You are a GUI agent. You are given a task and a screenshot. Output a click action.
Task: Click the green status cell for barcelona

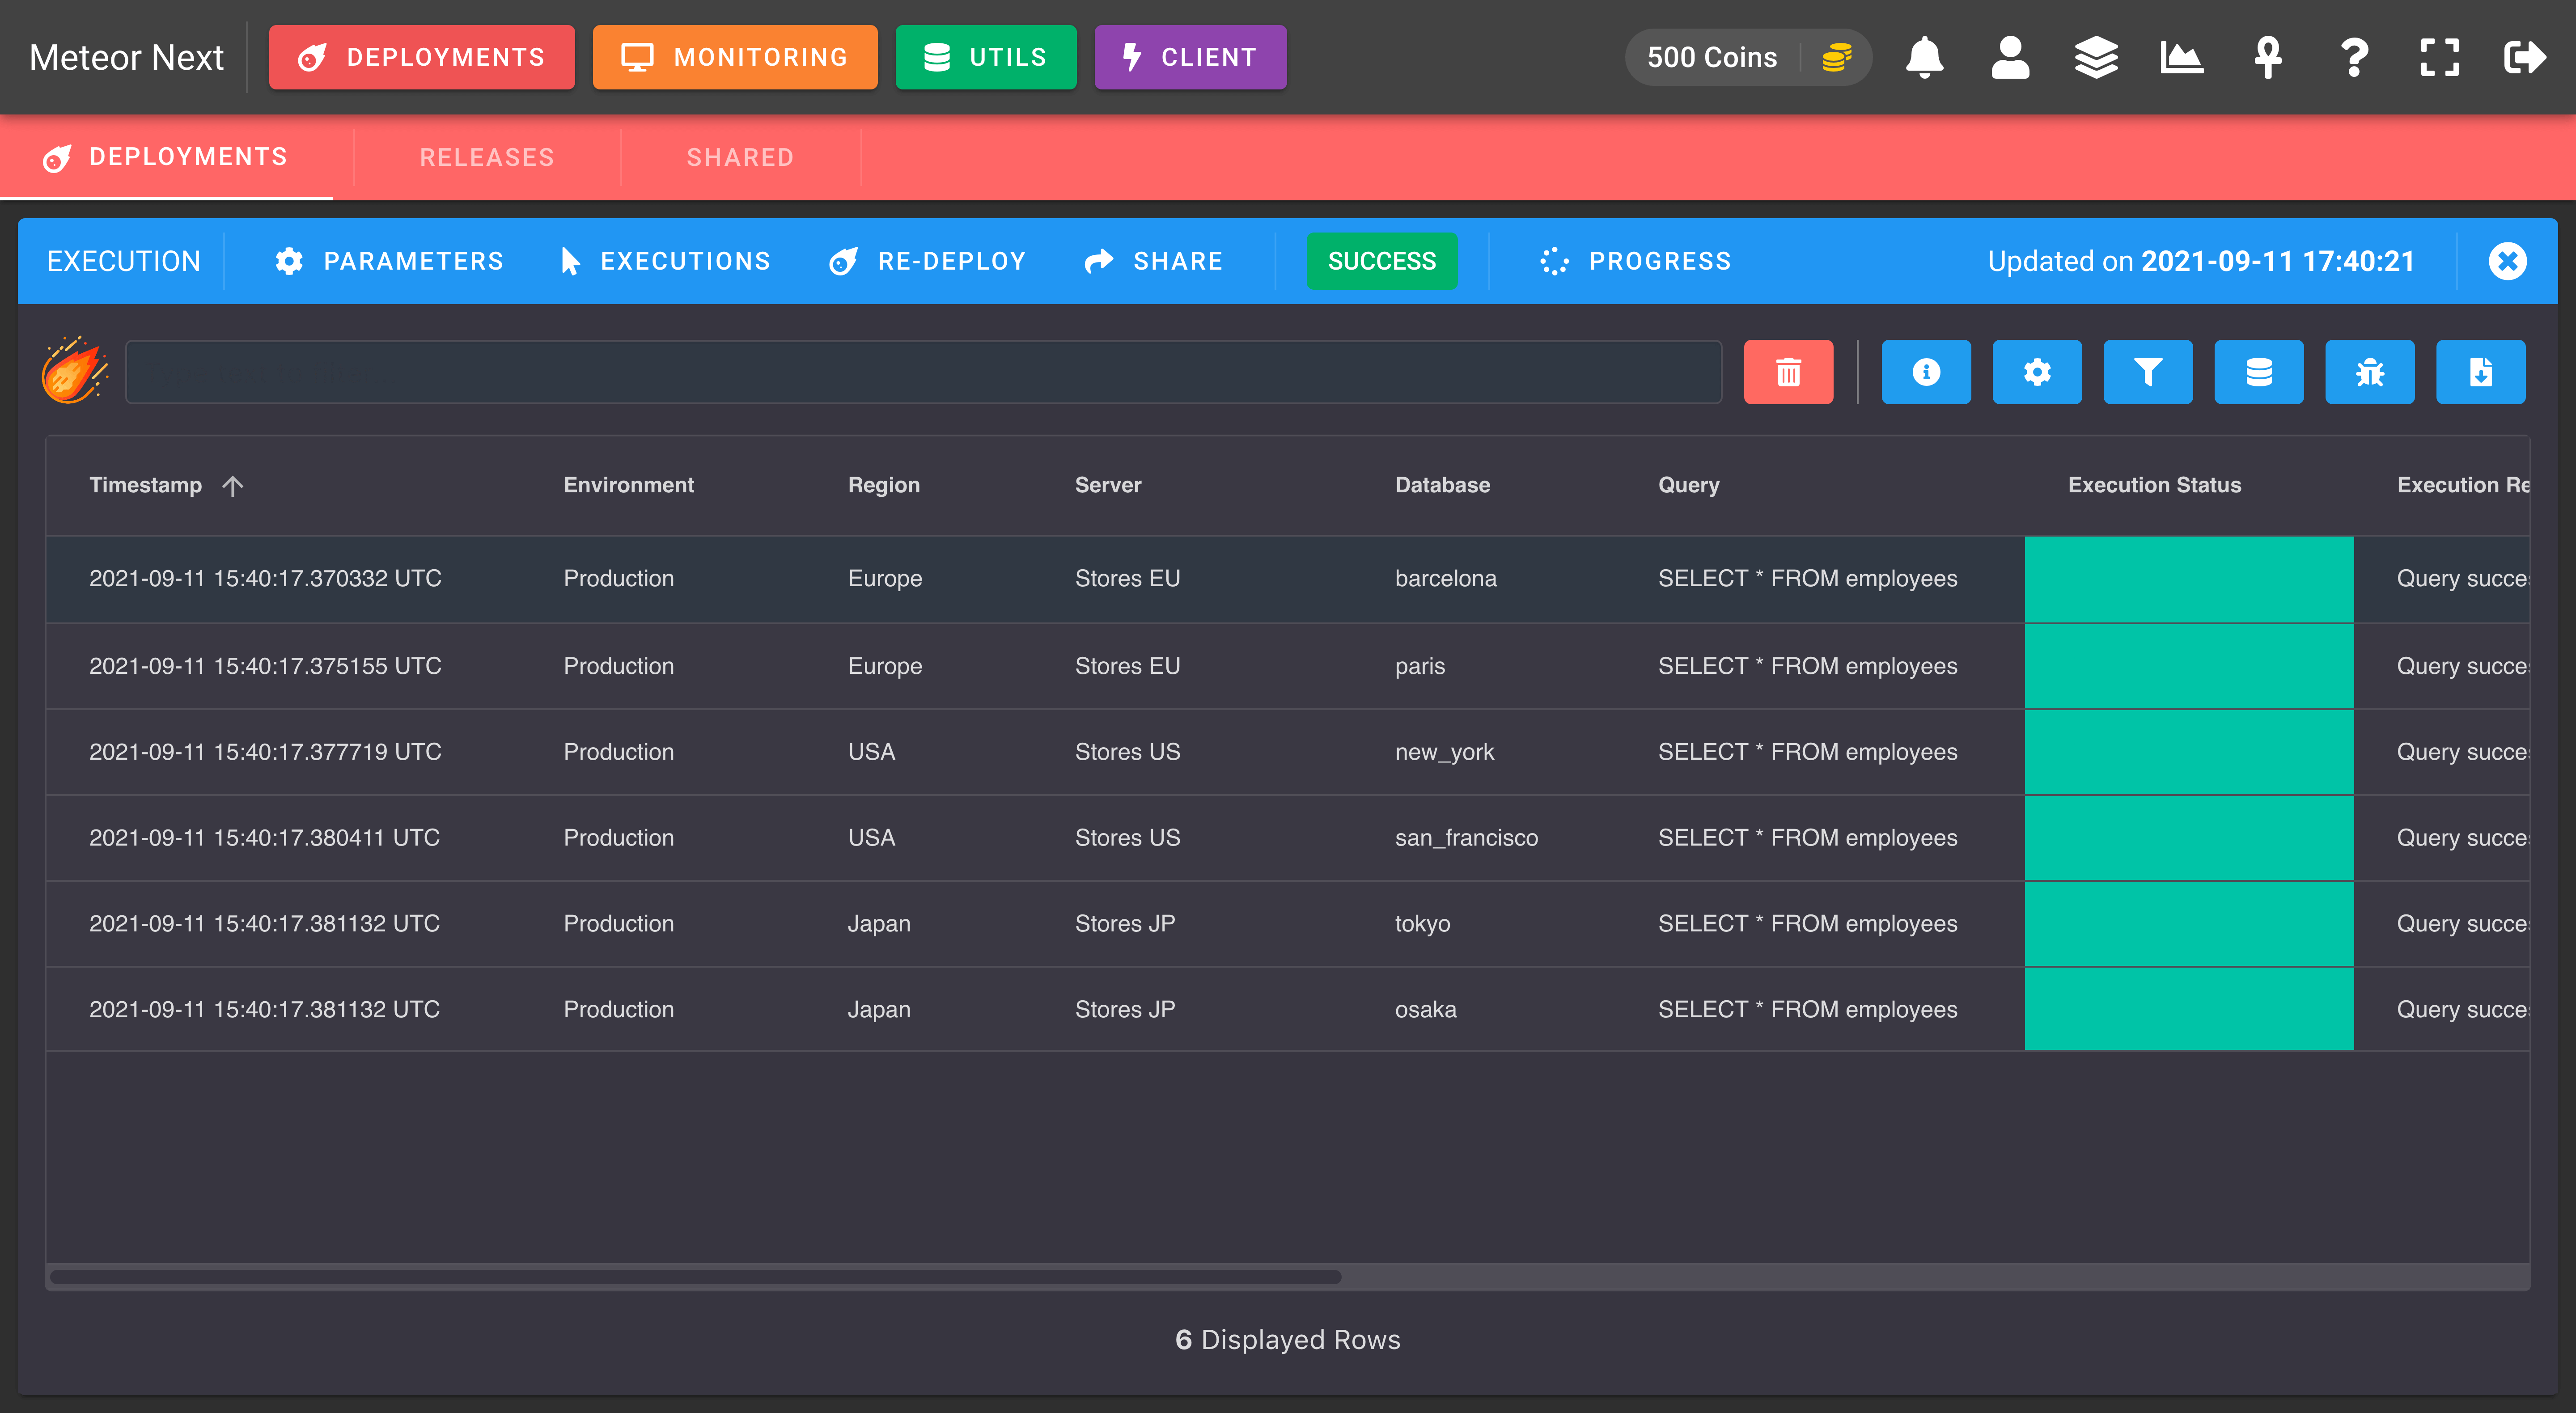point(2189,579)
